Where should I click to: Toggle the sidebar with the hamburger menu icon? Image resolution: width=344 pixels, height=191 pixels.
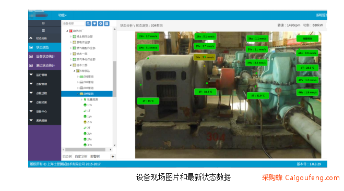coord(43,30)
